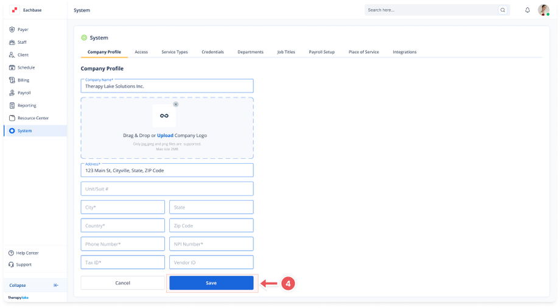
Task: Click the Upload logo link
Action: tap(165, 135)
